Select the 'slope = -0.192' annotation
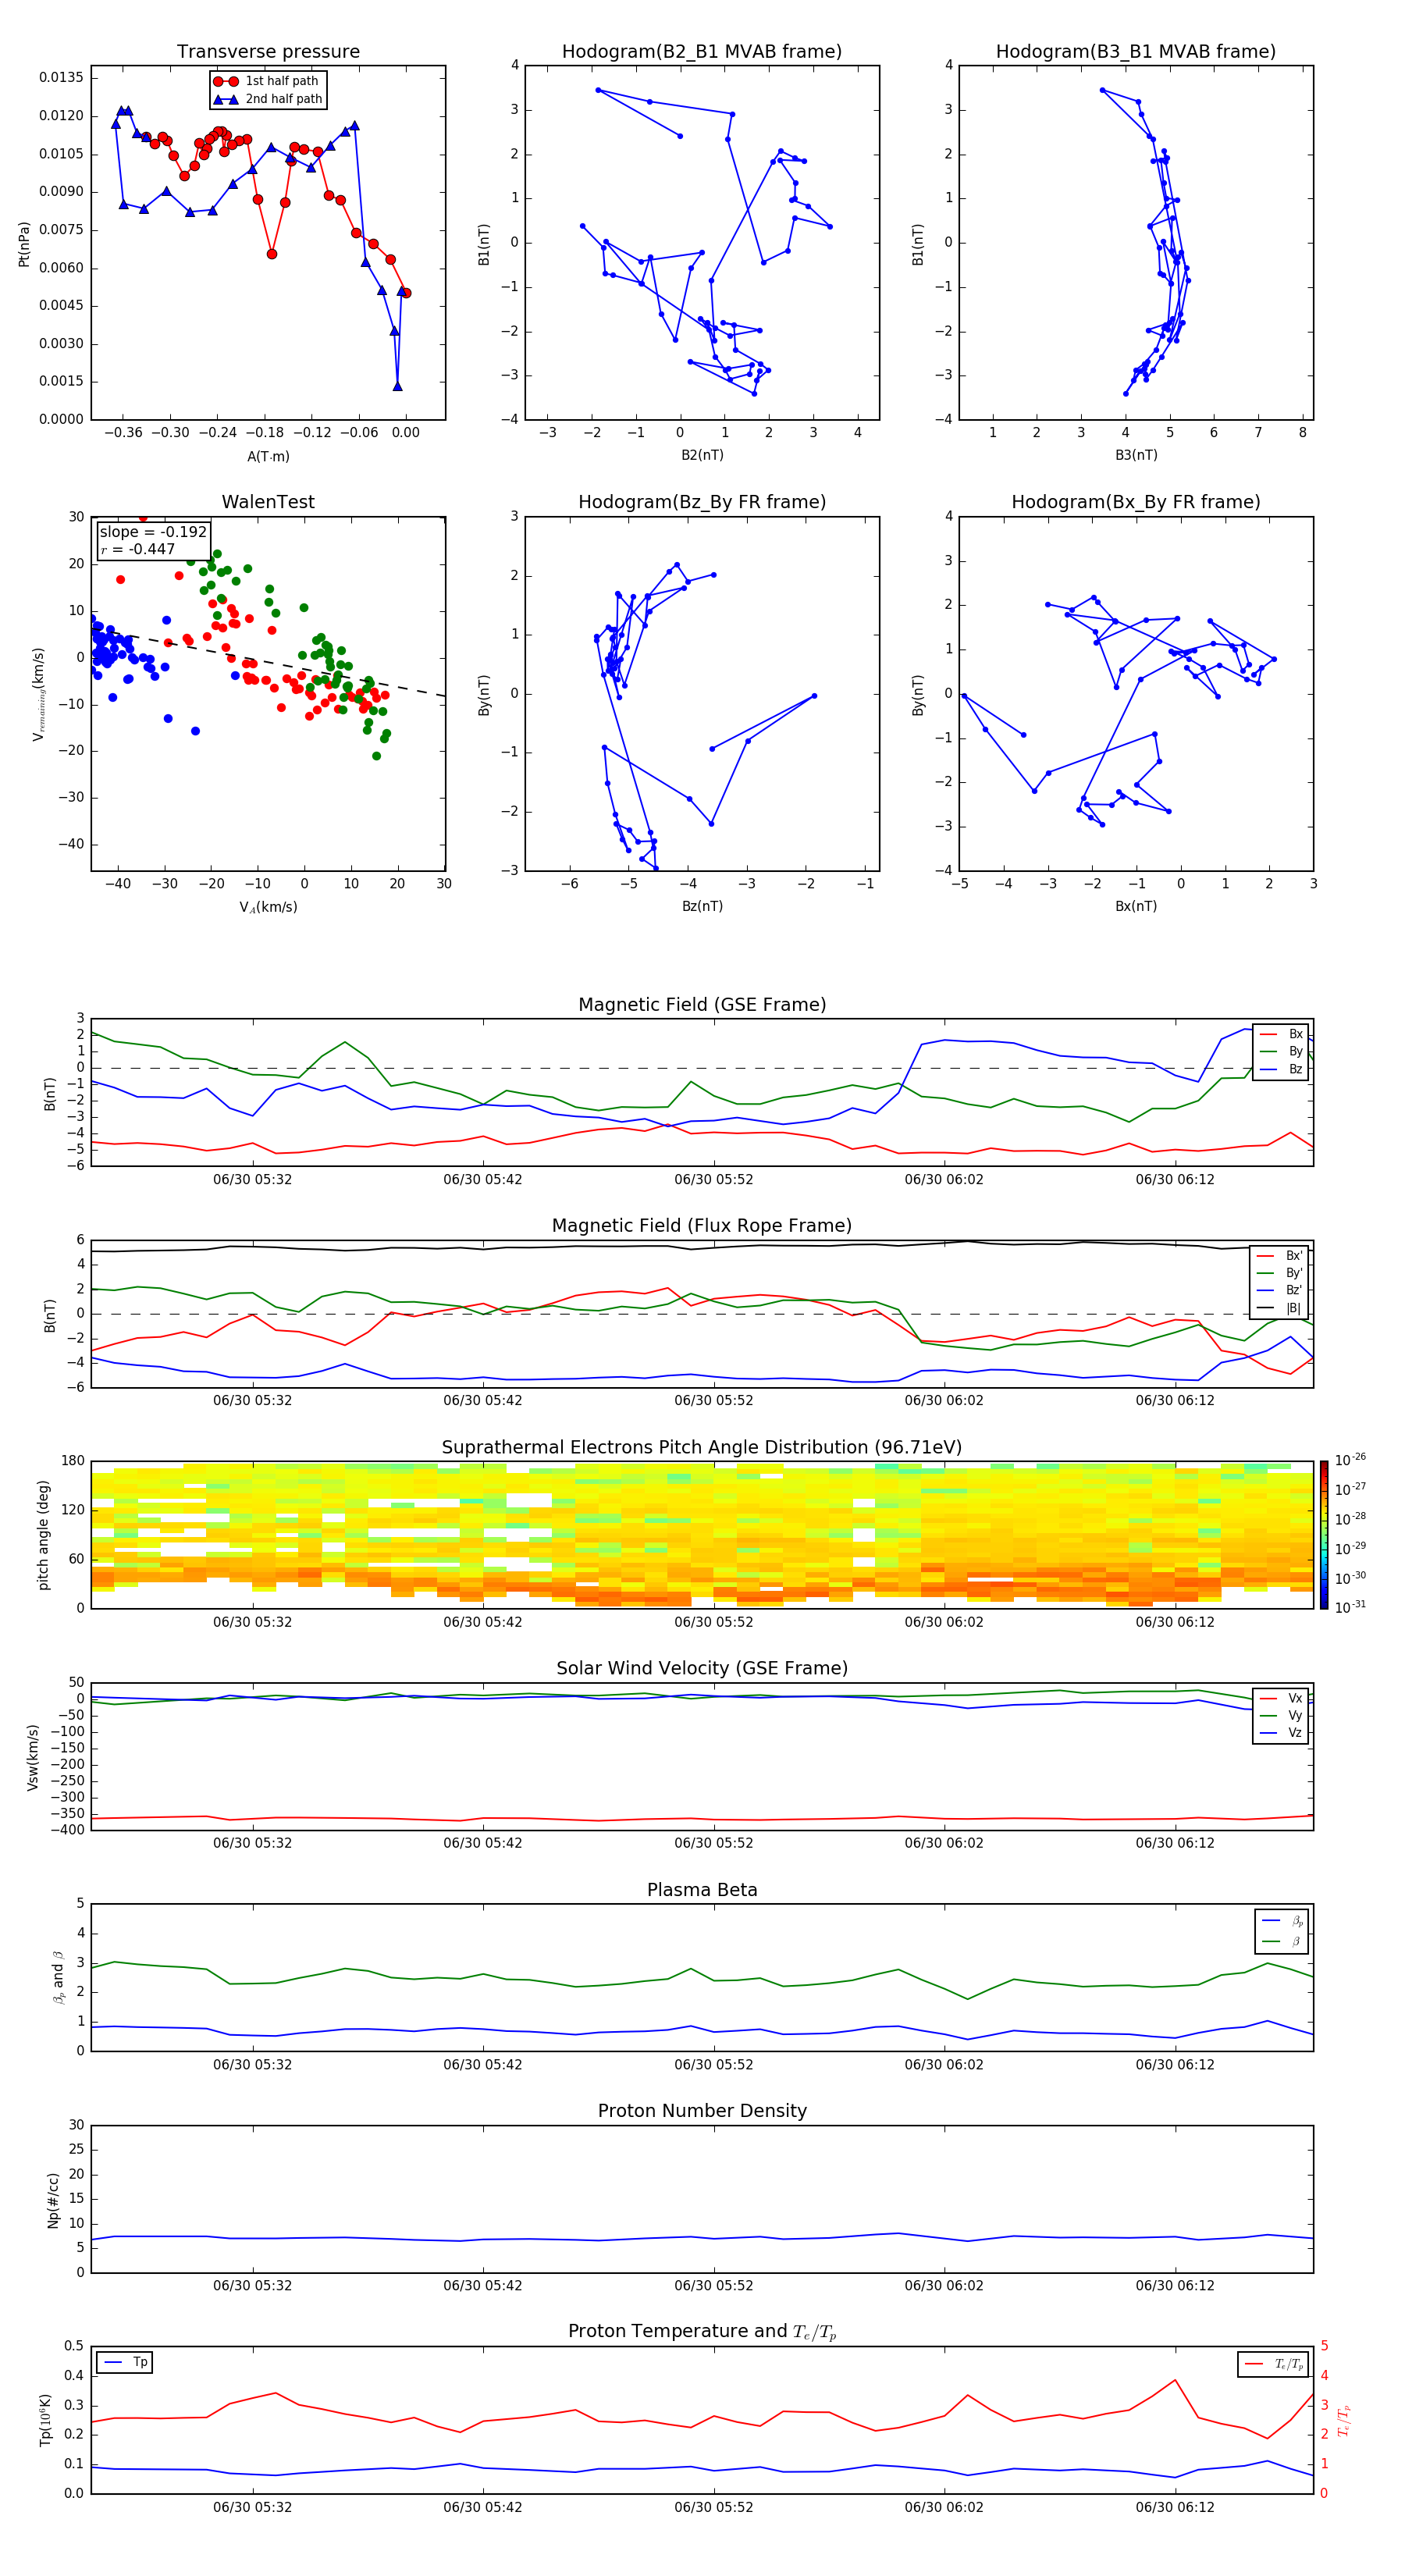The width and height of the screenshot is (1405, 2576). click(153, 532)
